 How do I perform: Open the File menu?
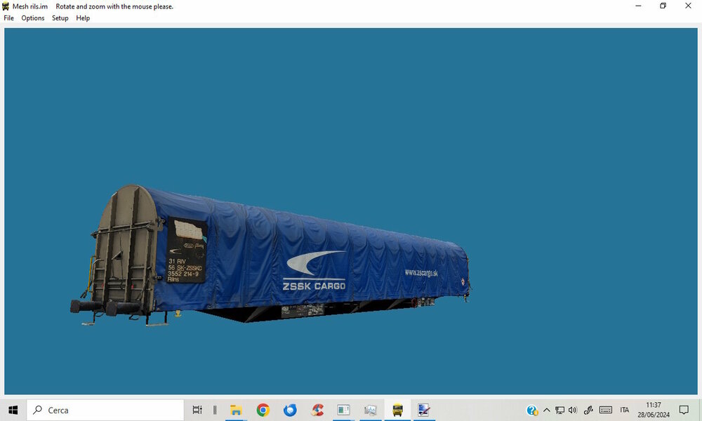9,18
